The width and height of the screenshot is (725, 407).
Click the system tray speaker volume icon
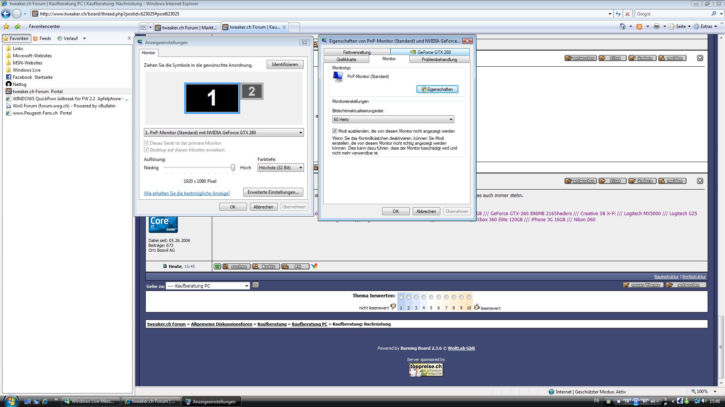coord(705,401)
